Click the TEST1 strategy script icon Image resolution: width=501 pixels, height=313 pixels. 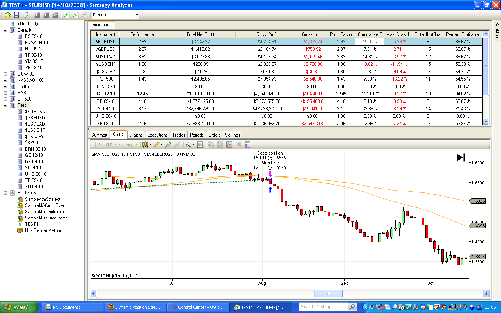20,224
